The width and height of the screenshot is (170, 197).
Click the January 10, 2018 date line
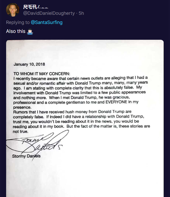(29, 64)
